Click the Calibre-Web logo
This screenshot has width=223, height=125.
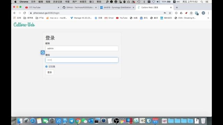[x=24, y=25]
